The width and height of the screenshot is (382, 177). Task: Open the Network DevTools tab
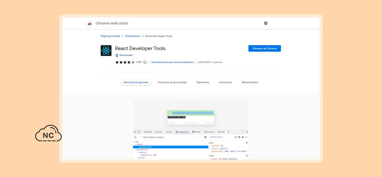click(221, 132)
